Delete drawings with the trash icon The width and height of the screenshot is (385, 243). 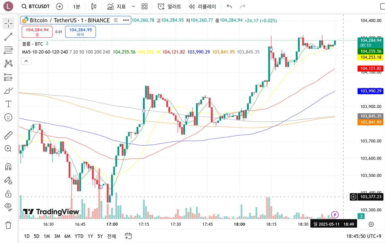pos(8,225)
